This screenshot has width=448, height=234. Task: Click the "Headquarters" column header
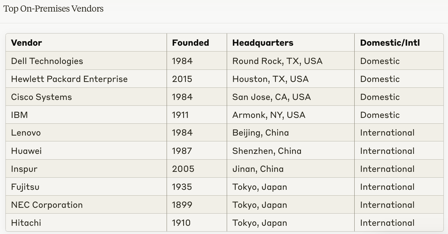pyautogui.click(x=291, y=43)
